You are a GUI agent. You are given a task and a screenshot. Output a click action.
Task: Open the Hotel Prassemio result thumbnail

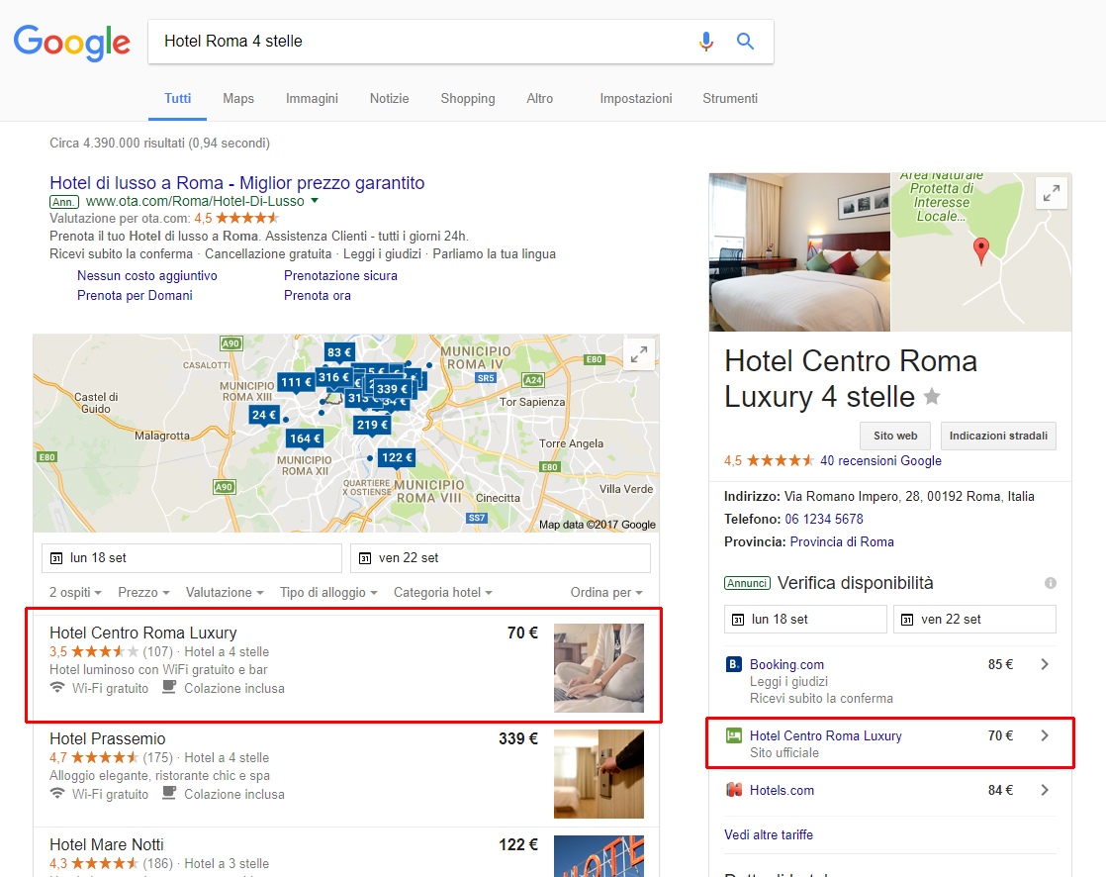pos(599,774)
